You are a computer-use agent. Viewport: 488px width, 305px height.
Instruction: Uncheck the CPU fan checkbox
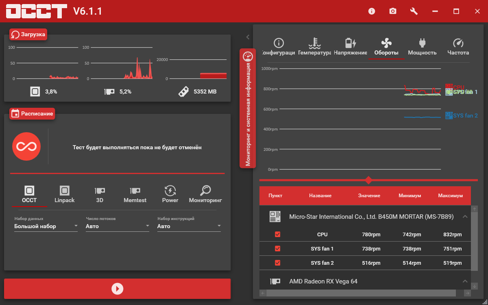[278, 235]
